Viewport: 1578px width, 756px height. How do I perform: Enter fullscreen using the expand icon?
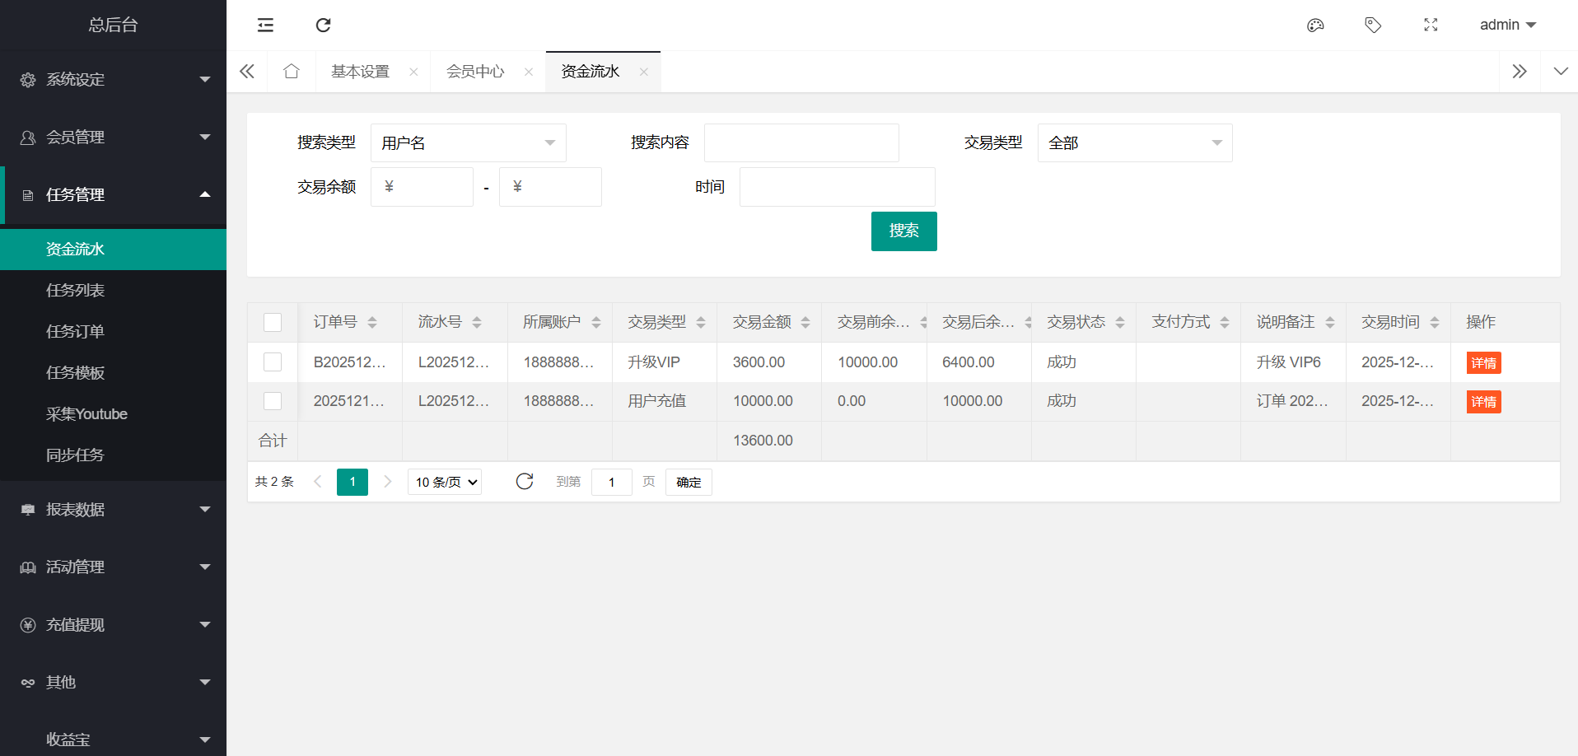1431,25
